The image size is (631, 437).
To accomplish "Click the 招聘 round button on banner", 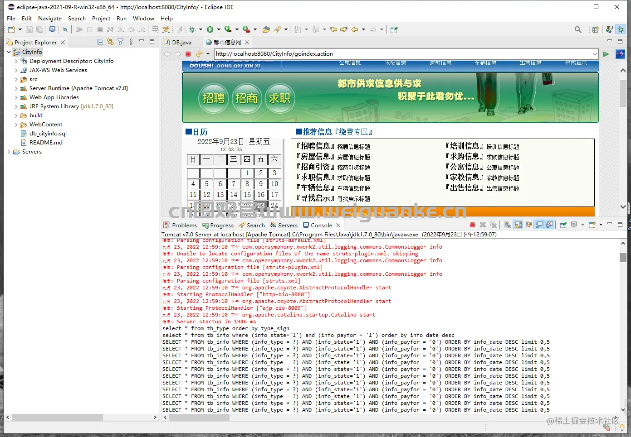I will [x=214, y=98].
